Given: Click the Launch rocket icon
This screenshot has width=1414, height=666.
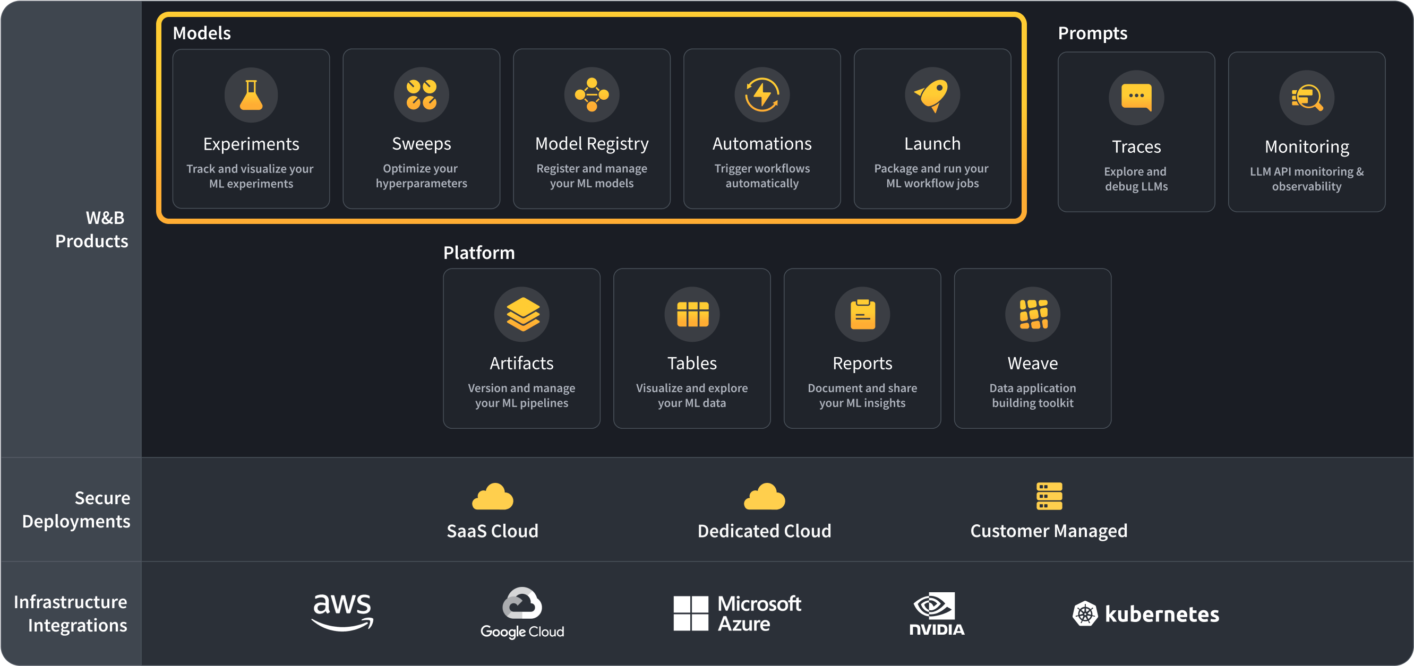Looking at the screenshot, I should click(932, 95).
